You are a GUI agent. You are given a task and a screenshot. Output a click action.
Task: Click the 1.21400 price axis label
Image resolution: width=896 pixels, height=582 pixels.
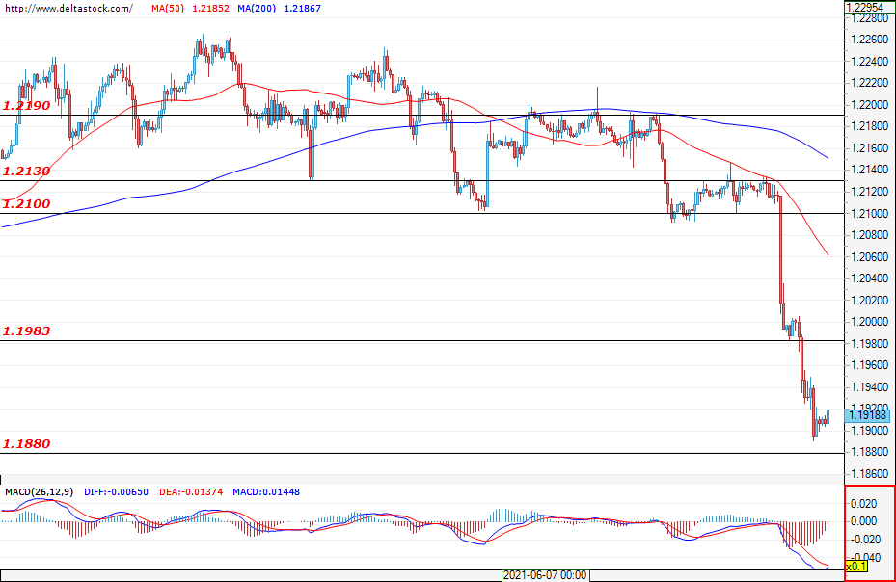pyautogui.click(x=870, y=170)
